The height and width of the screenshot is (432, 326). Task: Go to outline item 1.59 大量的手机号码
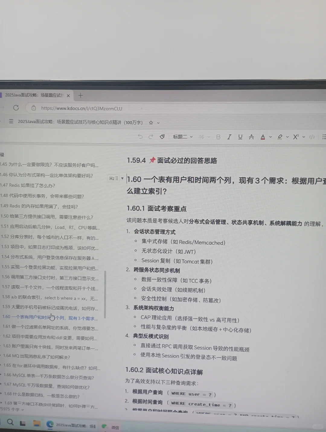tap(50, 308)
